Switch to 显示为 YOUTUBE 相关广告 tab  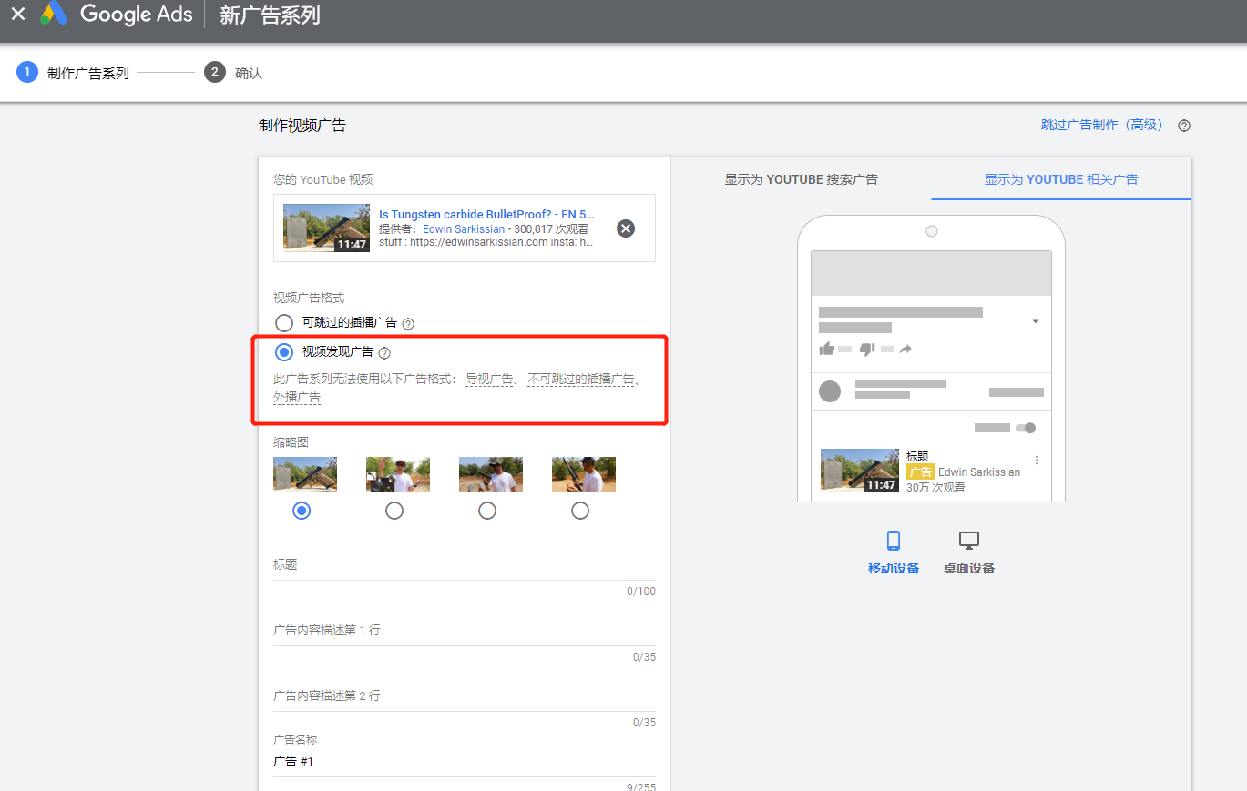pos(1061,179)
